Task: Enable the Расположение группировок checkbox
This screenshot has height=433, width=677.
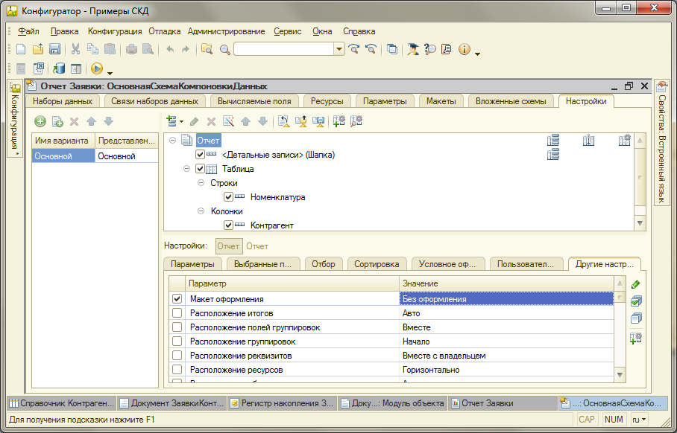Action: coord(177,341)
